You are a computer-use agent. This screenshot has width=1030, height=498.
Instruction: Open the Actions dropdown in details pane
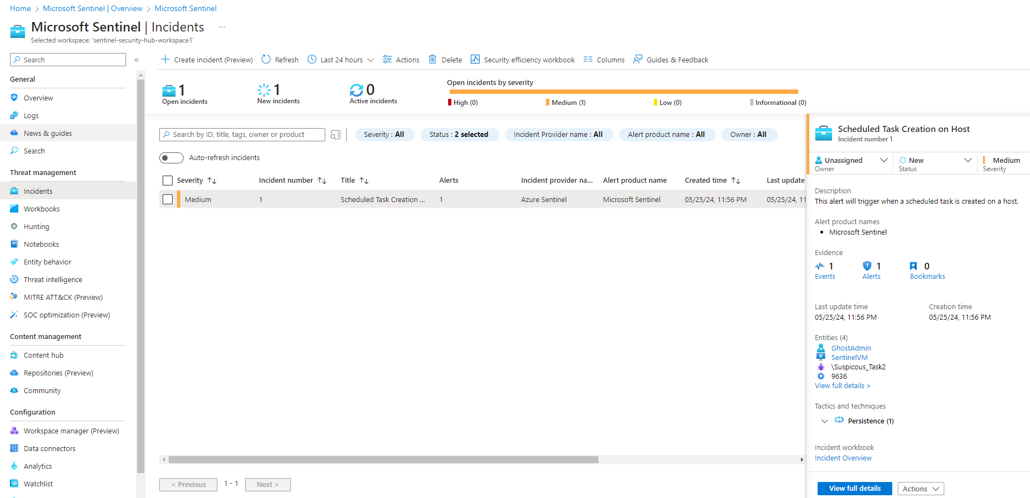pos(920,489)
